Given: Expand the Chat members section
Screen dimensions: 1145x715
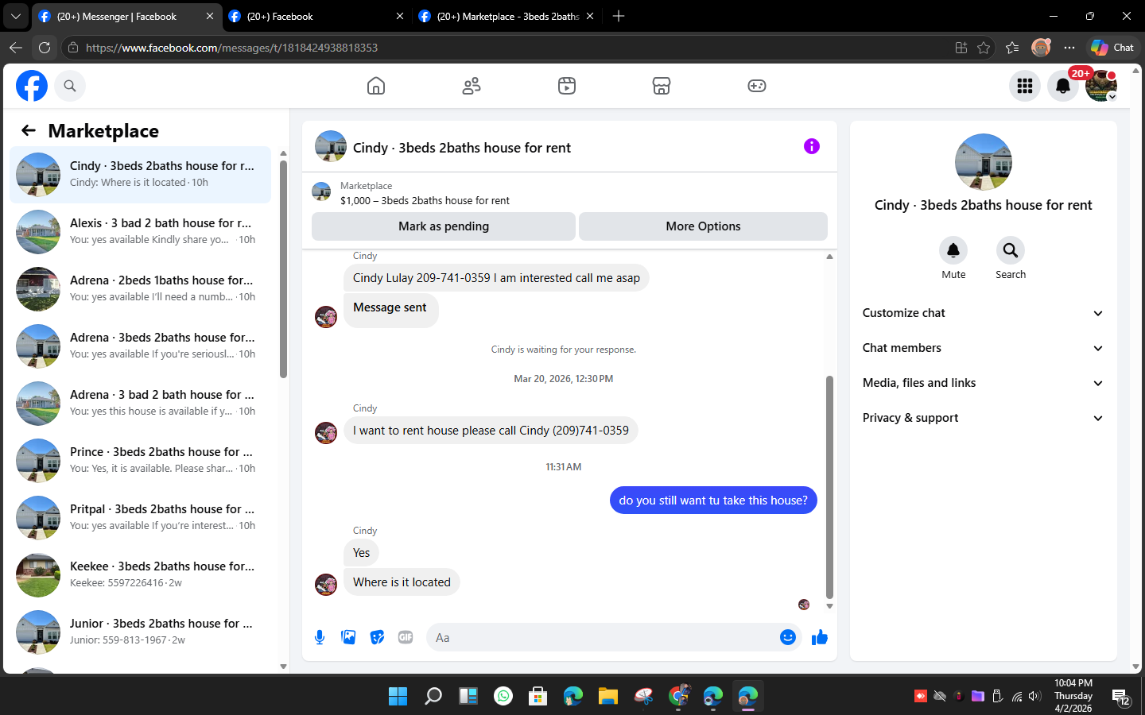Looking at the screenshot, I should (x=984, y=348).
